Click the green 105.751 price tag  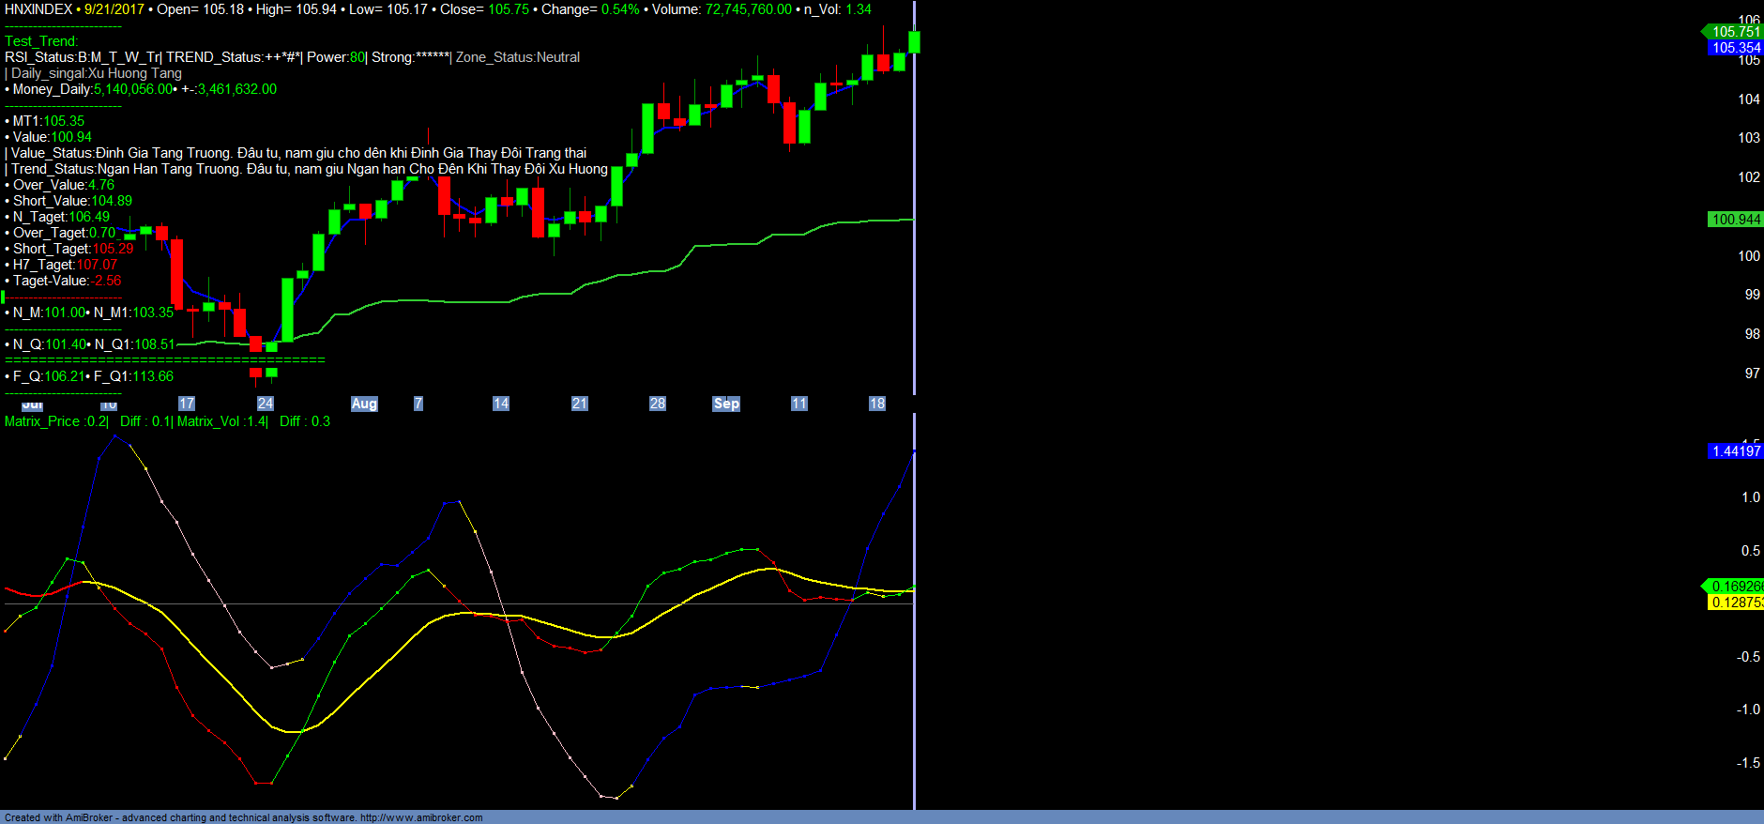(x=1735, y=32)
